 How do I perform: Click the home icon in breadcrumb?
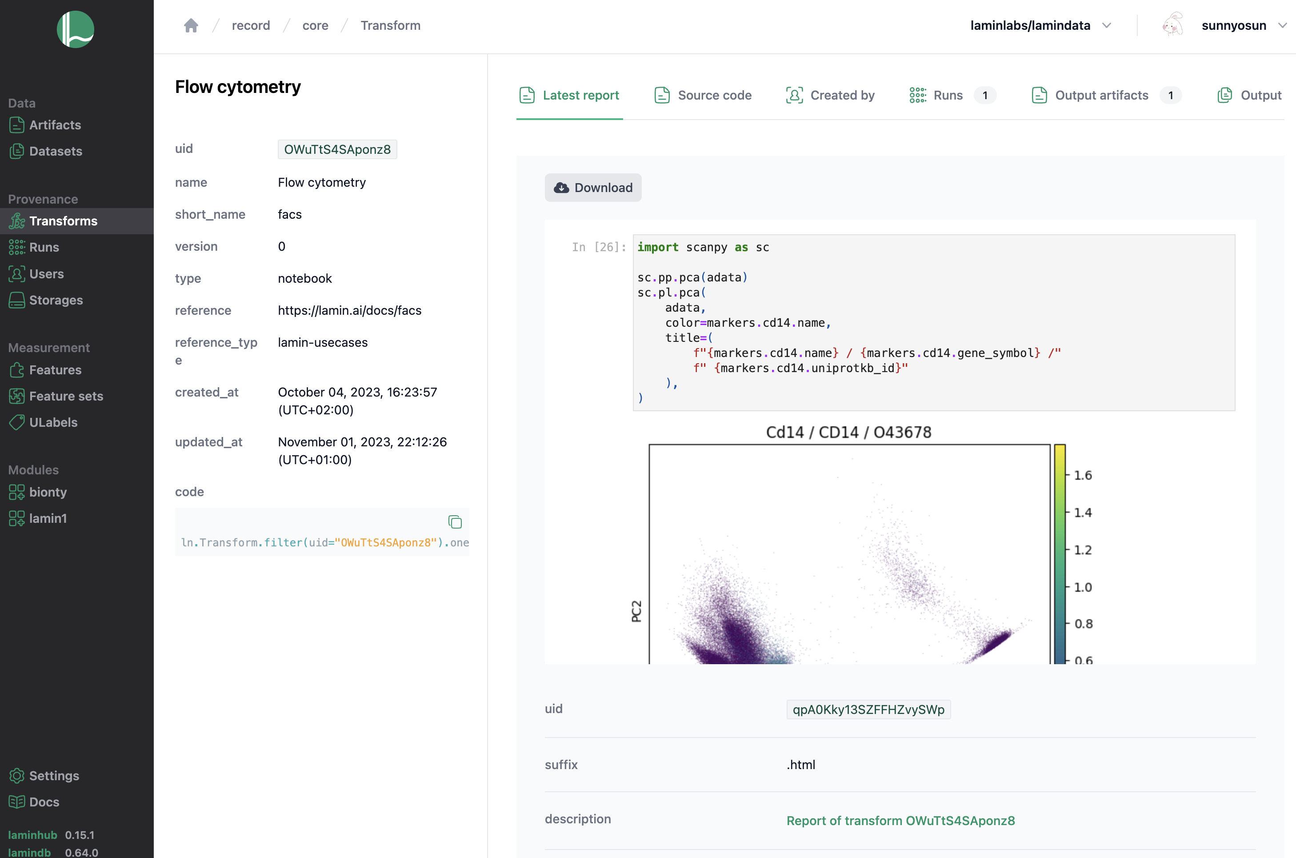191,26
